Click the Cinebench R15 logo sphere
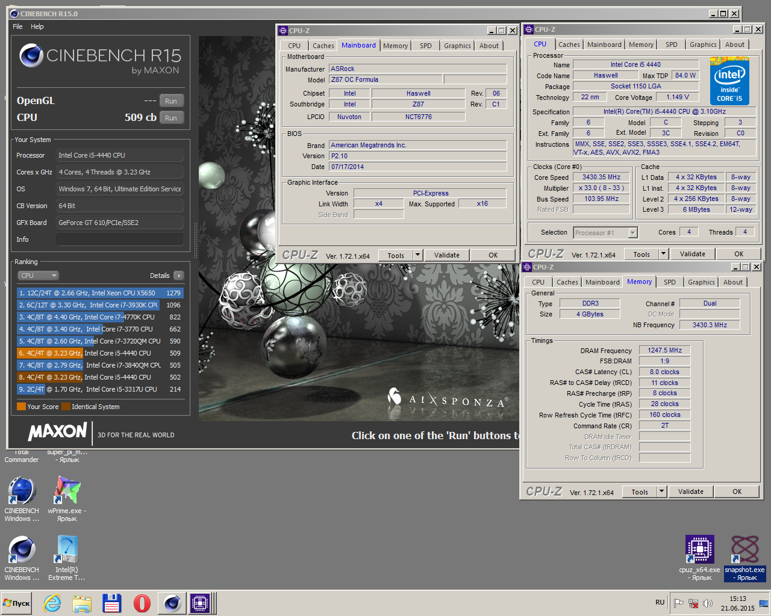Screen dimensions: 771x616 point(31,55)
